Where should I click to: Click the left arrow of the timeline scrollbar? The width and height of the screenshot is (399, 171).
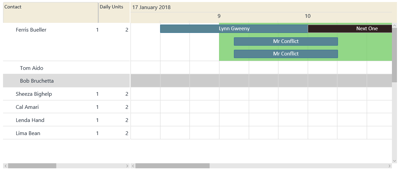pyautogui.click(x=133, y=166)
